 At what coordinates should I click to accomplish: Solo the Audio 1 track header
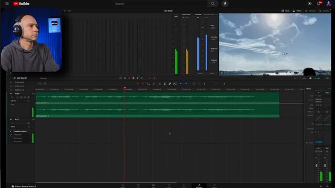coord(25,97)
